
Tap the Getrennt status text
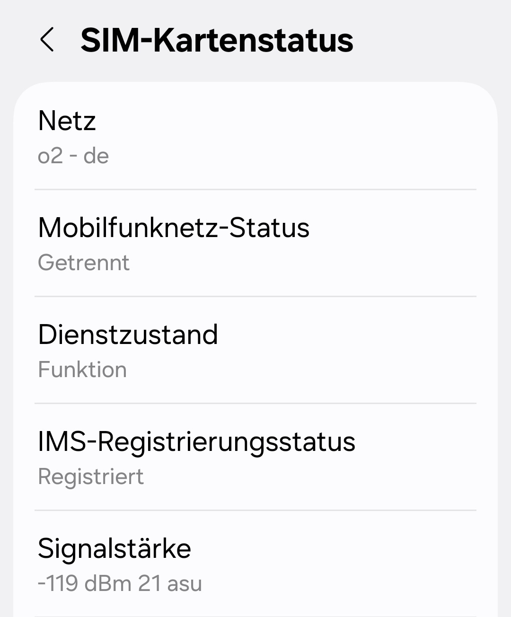[84, 263]
